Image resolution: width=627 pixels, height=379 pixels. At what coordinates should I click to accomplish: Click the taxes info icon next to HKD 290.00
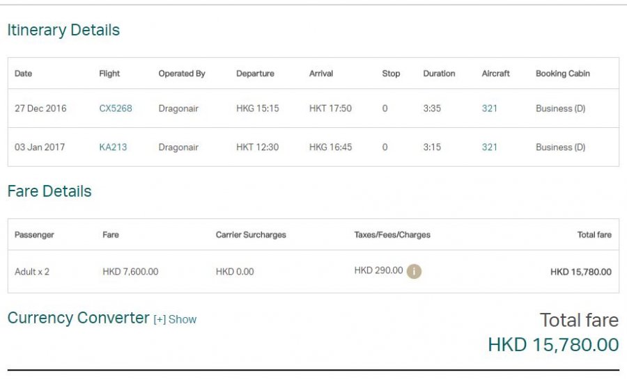pyautogui.click(x=414, y=271)
